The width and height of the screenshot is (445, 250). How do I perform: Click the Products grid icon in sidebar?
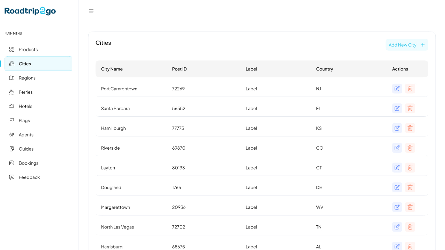pos(12,49)
